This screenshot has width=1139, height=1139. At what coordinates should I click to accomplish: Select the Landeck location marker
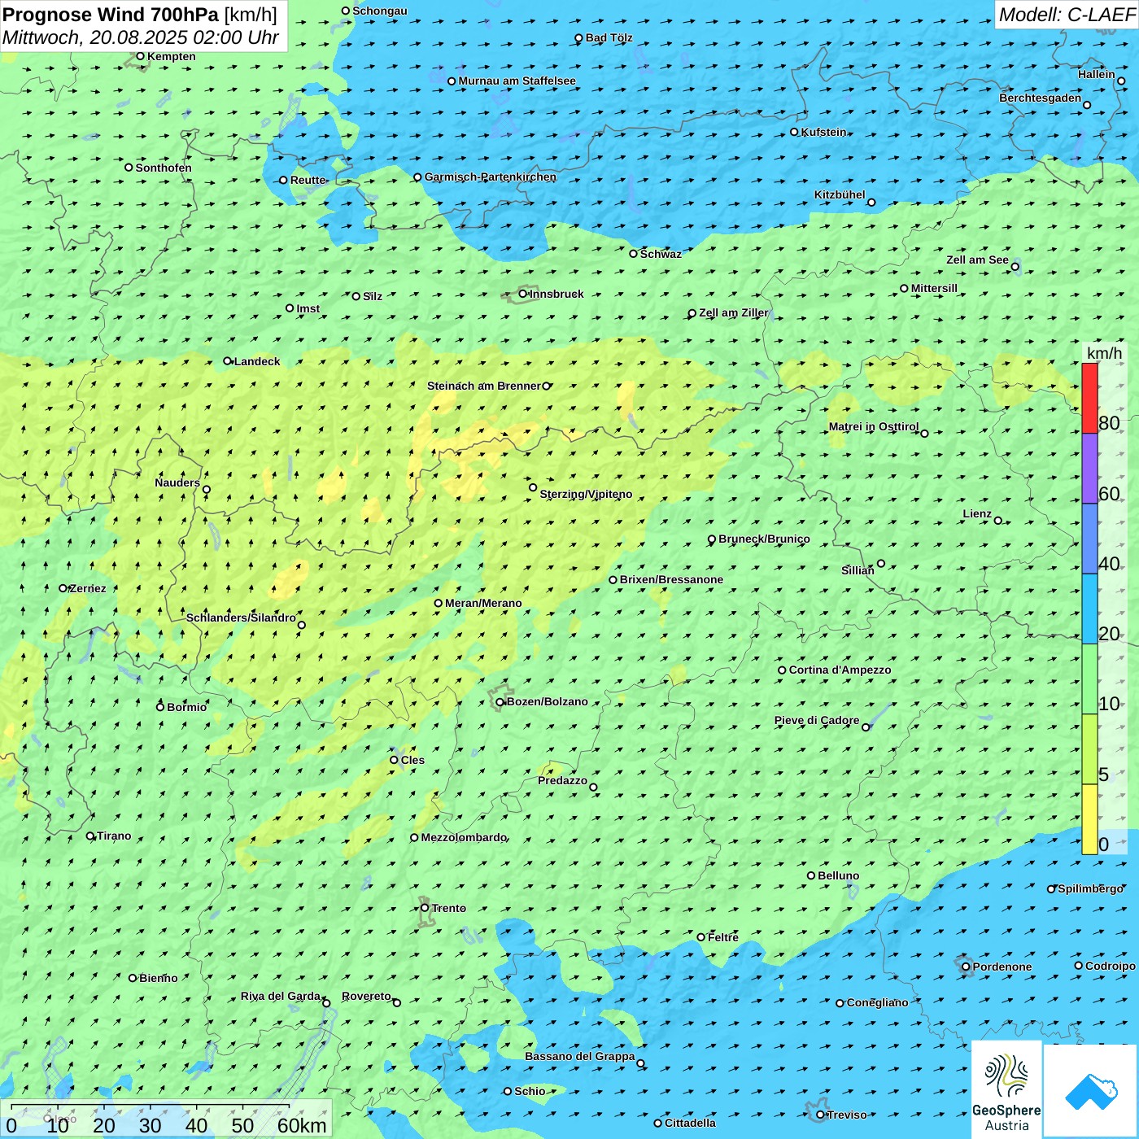228,361
